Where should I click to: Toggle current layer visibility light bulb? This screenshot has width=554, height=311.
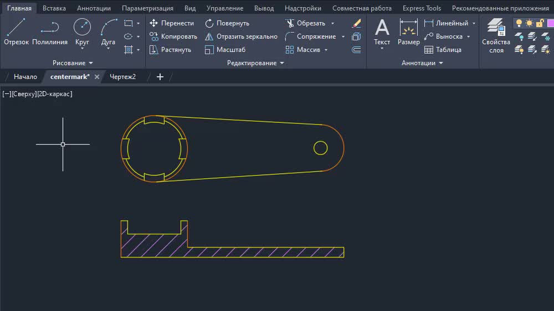coord(519,23)
